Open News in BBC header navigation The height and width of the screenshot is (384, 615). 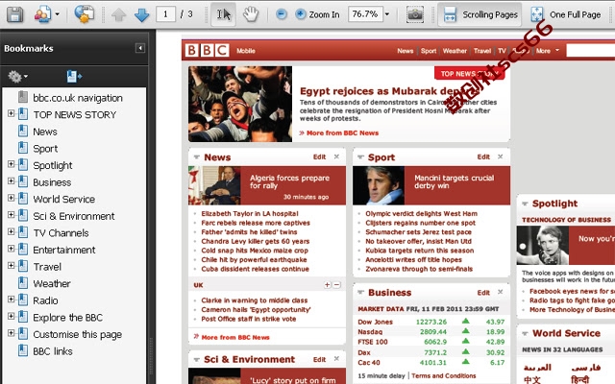[406, 51]
